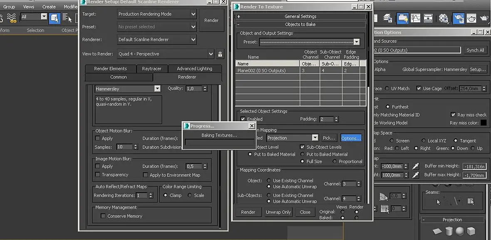Expand the General Settings rollout
The image size is (491, 240).
click(301, 16)
